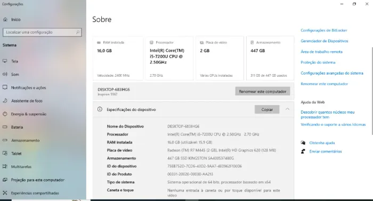Click the Radeon (TM) R7 M445 text
This screenshot has height=201, width=373.
[192, 150]
